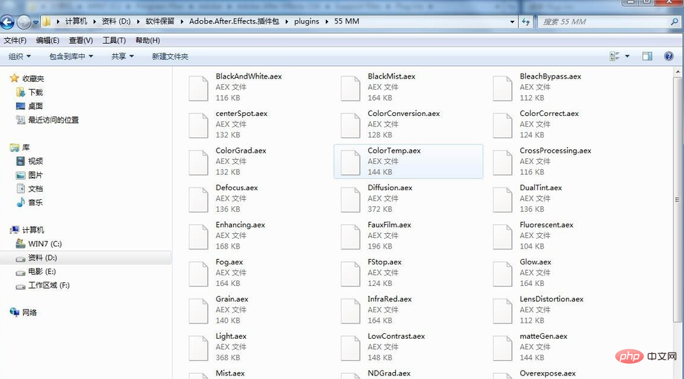
Task: Click the Adobe.After.Effects.插件包 breadcrumb
Action: [x=234, y=22]
